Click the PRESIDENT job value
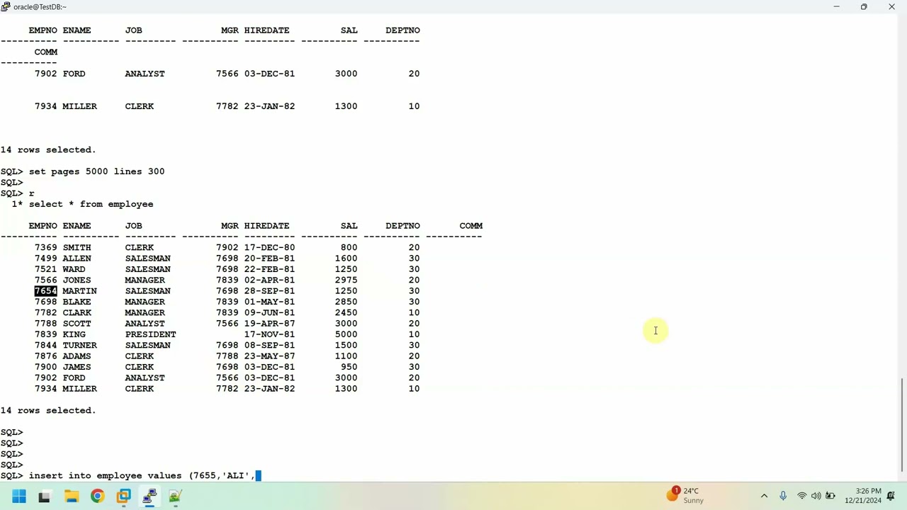 click(150, 334)
